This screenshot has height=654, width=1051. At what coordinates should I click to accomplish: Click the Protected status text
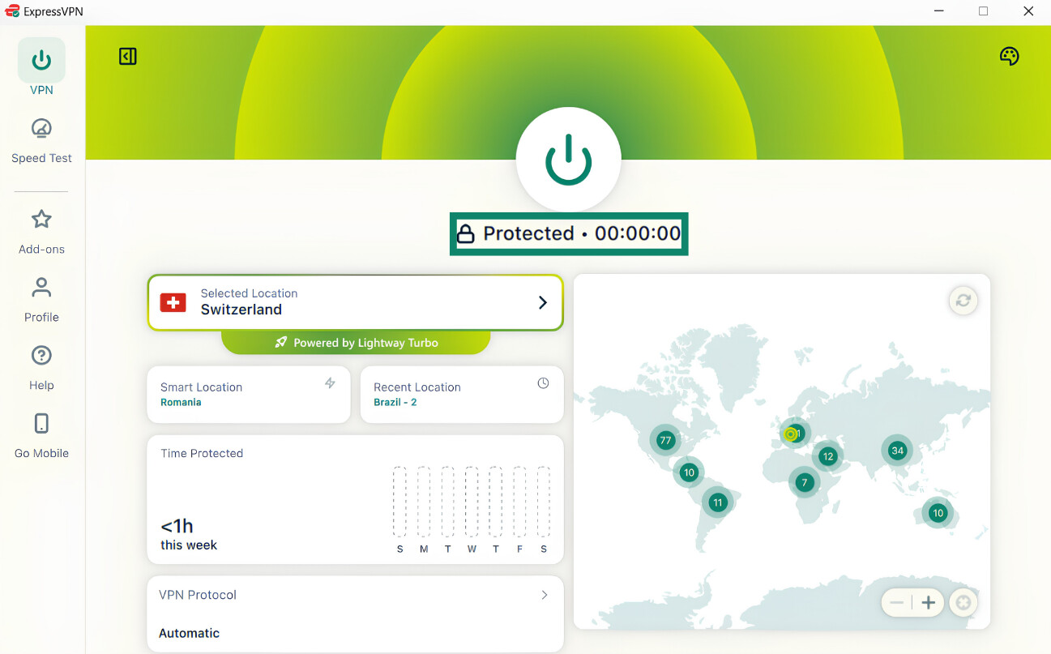pos(528,233)
